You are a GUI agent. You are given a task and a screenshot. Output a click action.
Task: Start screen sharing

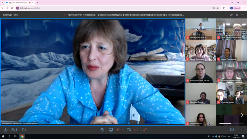(x=111, y=130)
